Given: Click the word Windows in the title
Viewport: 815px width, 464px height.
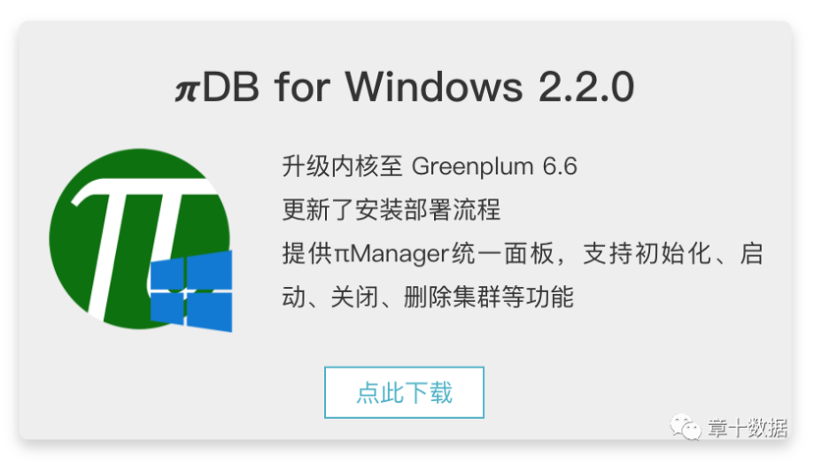Looking at the screenshot, I should (x=434, y=87).
